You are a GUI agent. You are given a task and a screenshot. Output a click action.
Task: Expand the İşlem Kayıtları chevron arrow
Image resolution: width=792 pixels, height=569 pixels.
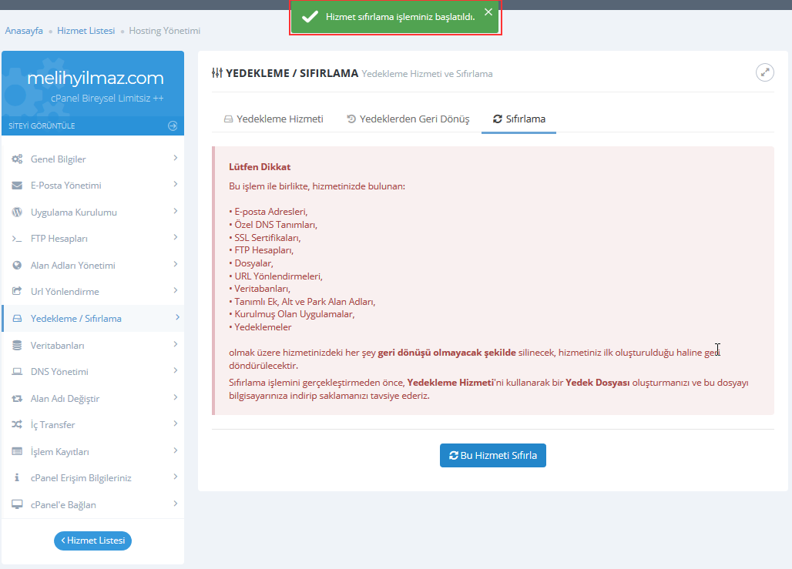176,450
